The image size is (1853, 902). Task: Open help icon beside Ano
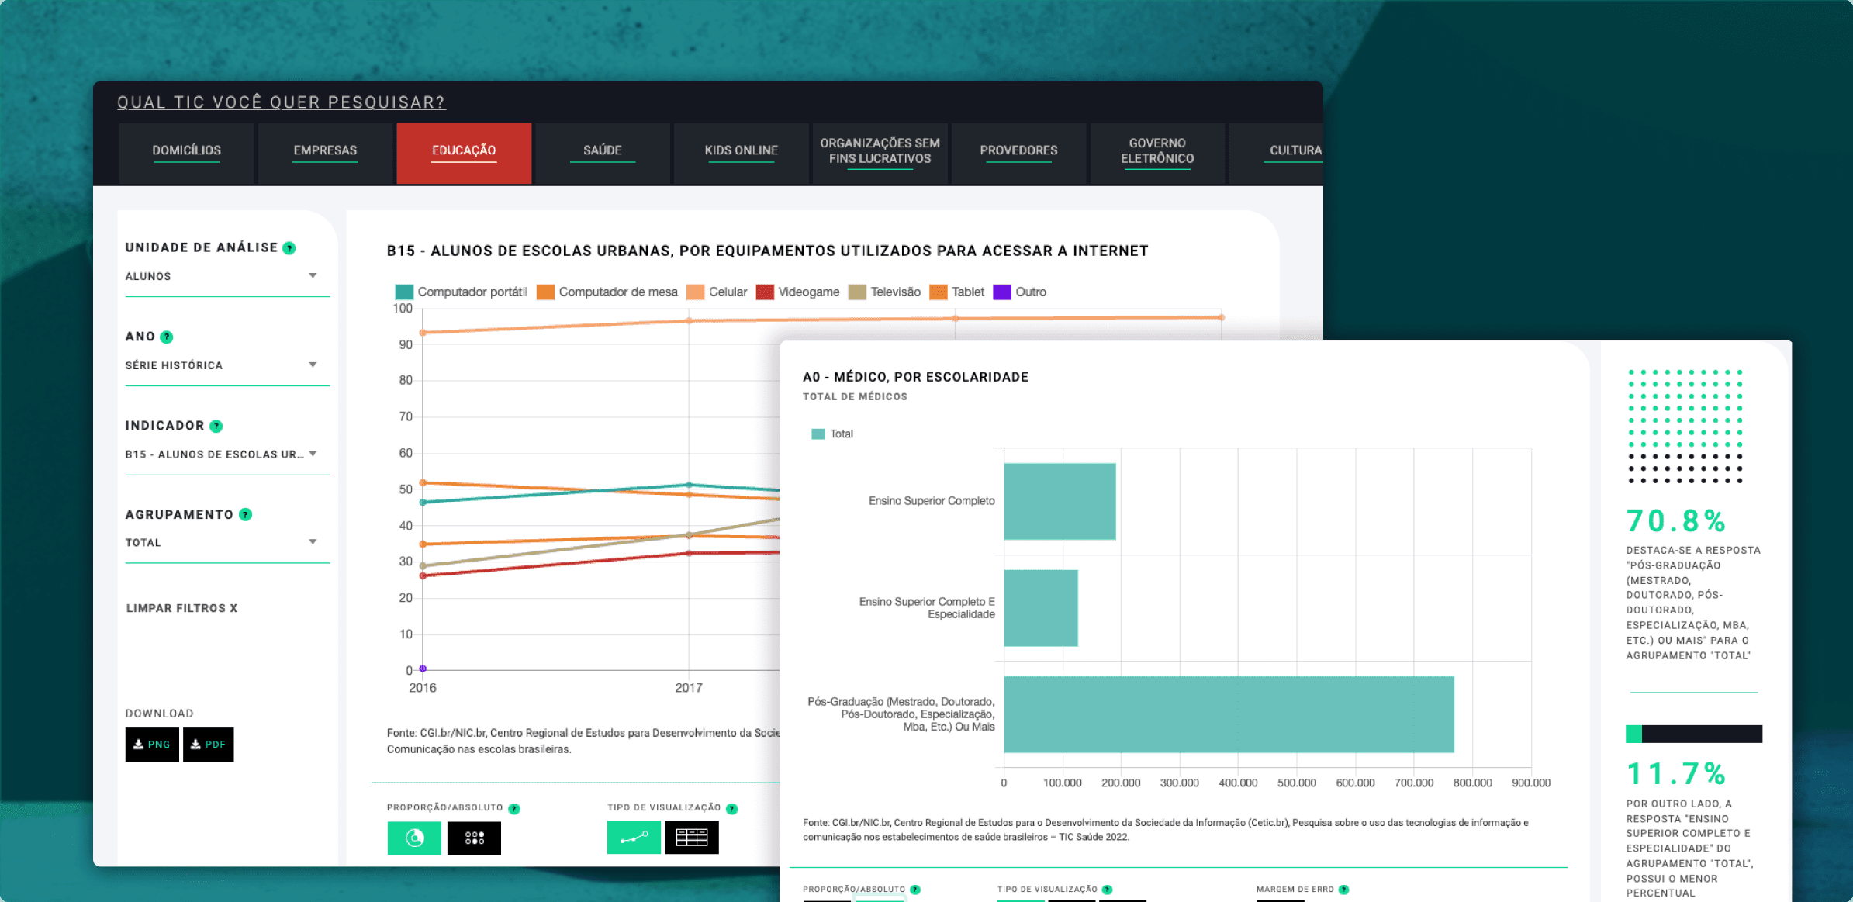click(x=167, y=337)
